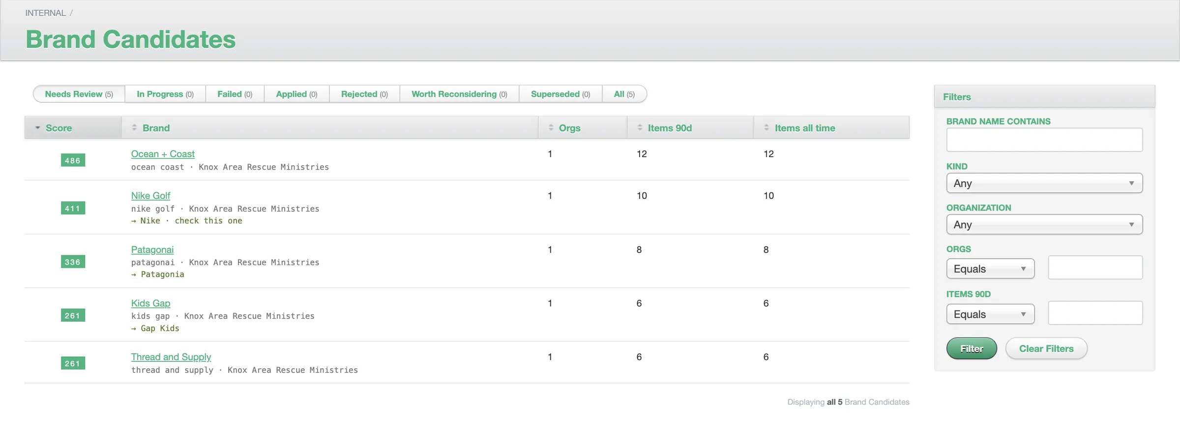The width and height of the screenshot is (1180, 442).
Task: Click the Orgs column sort arrows
Action: 551,128
